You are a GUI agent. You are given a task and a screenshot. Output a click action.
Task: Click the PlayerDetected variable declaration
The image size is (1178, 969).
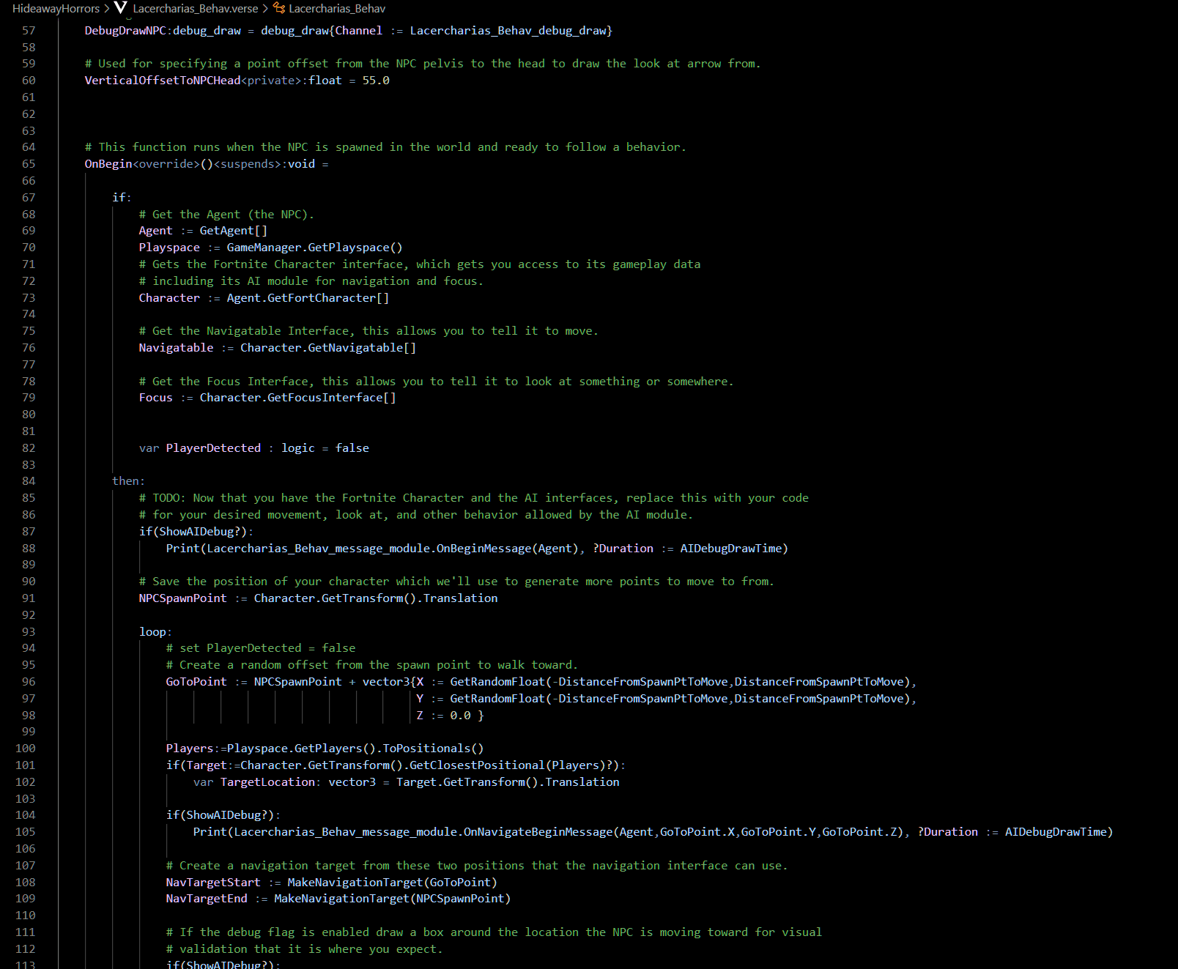[x=212, y=448]
